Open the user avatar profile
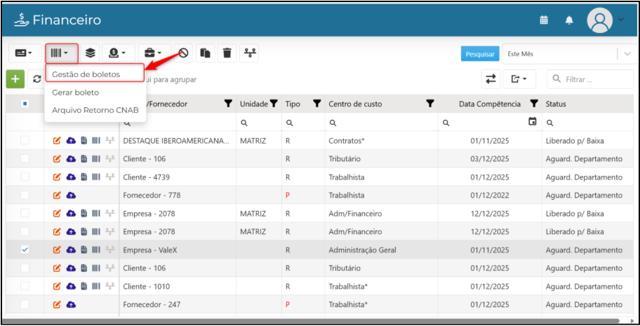 (599, 20)
